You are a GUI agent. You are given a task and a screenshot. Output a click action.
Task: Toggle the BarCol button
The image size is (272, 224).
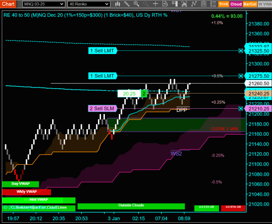pyautogui.click(x=250, y=4)
